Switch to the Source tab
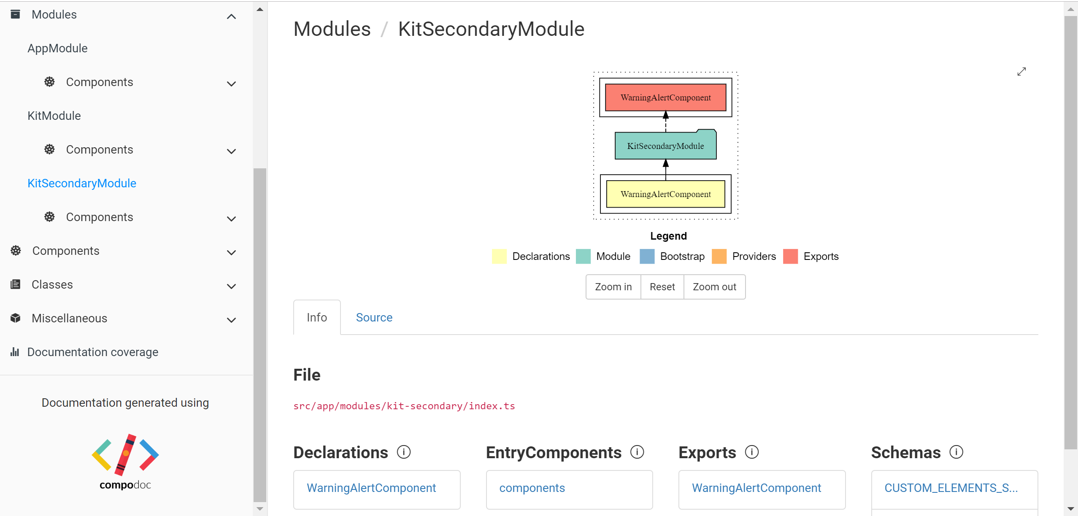The image size is (1078, 516). pyautogui.click(x=374, y=317)
